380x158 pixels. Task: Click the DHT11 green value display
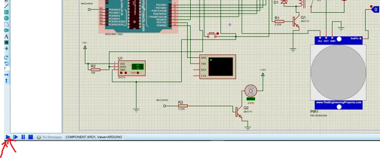click(x=138, y=66)
